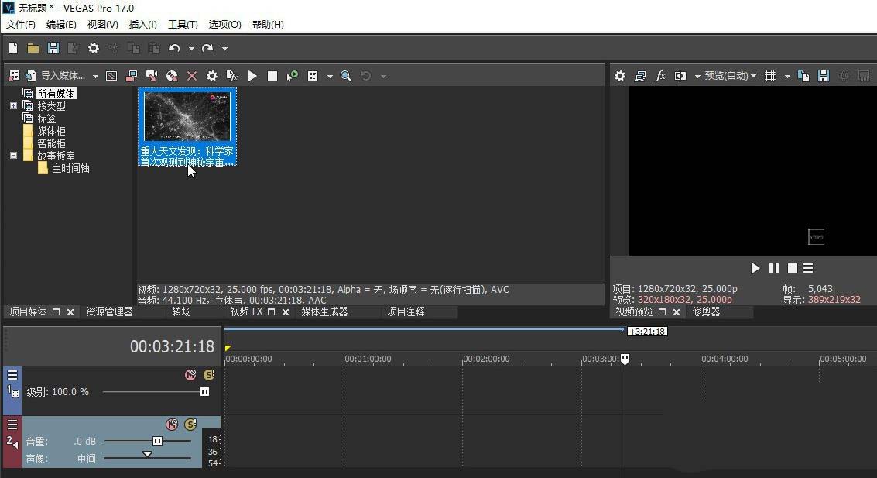Screen dimensions: 877x478
Task: Close the 项目媒体 panel with its X
Action: click(70, 312)
